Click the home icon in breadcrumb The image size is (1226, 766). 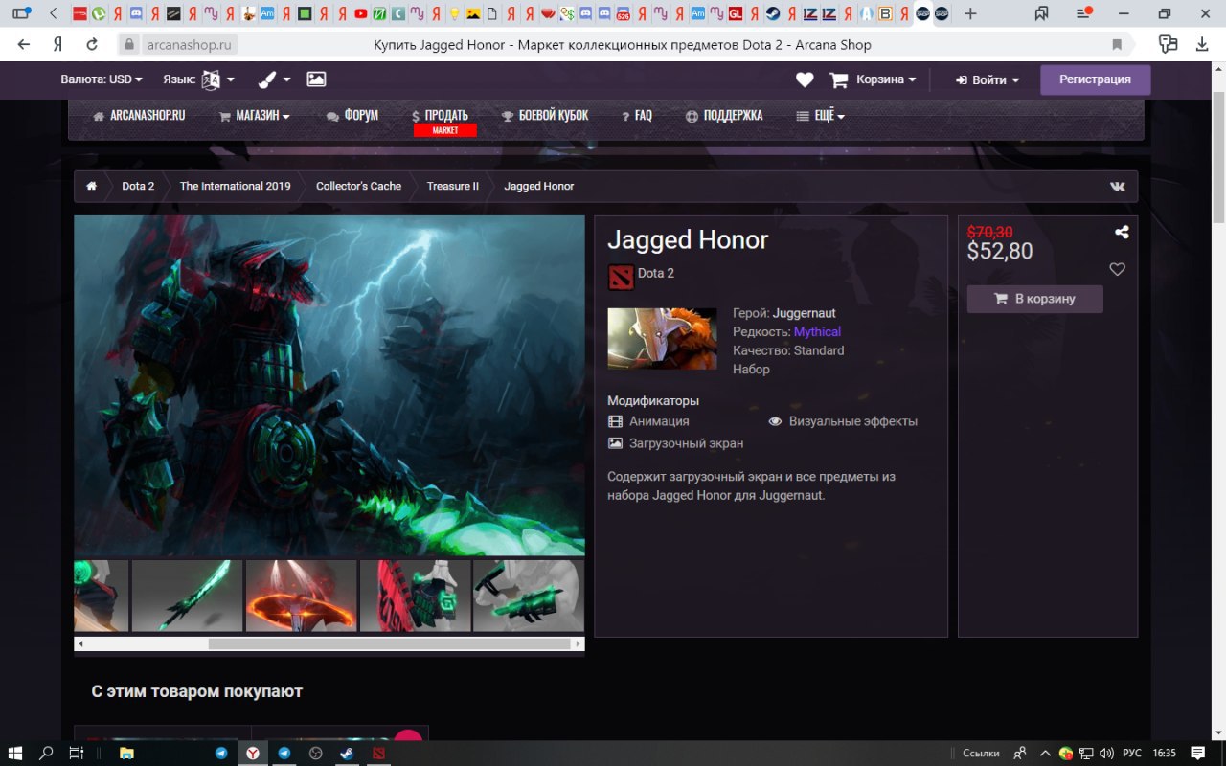click(91, 187)
